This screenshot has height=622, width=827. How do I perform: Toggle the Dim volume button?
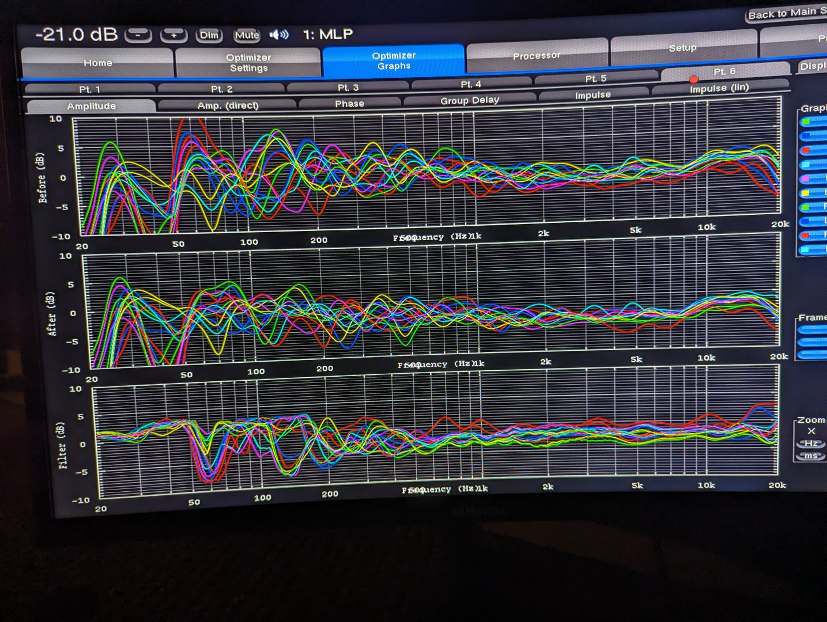(209, 35)
